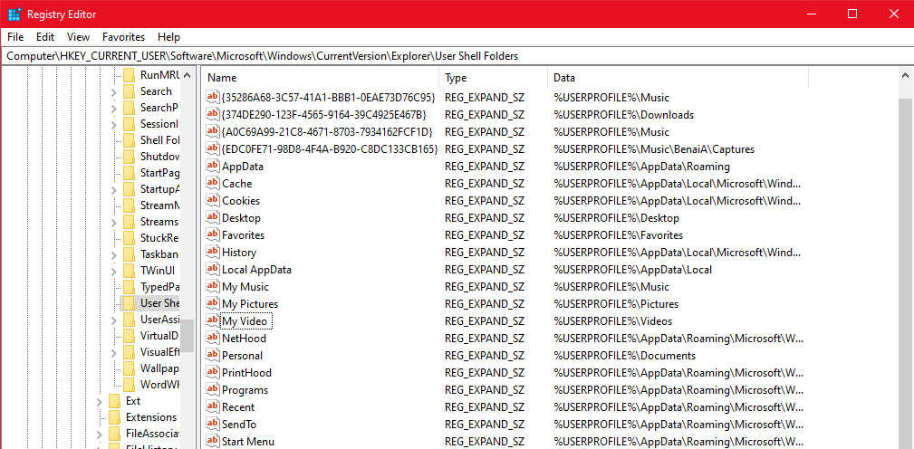Expand the VisualEff... key in the tree

114,352
